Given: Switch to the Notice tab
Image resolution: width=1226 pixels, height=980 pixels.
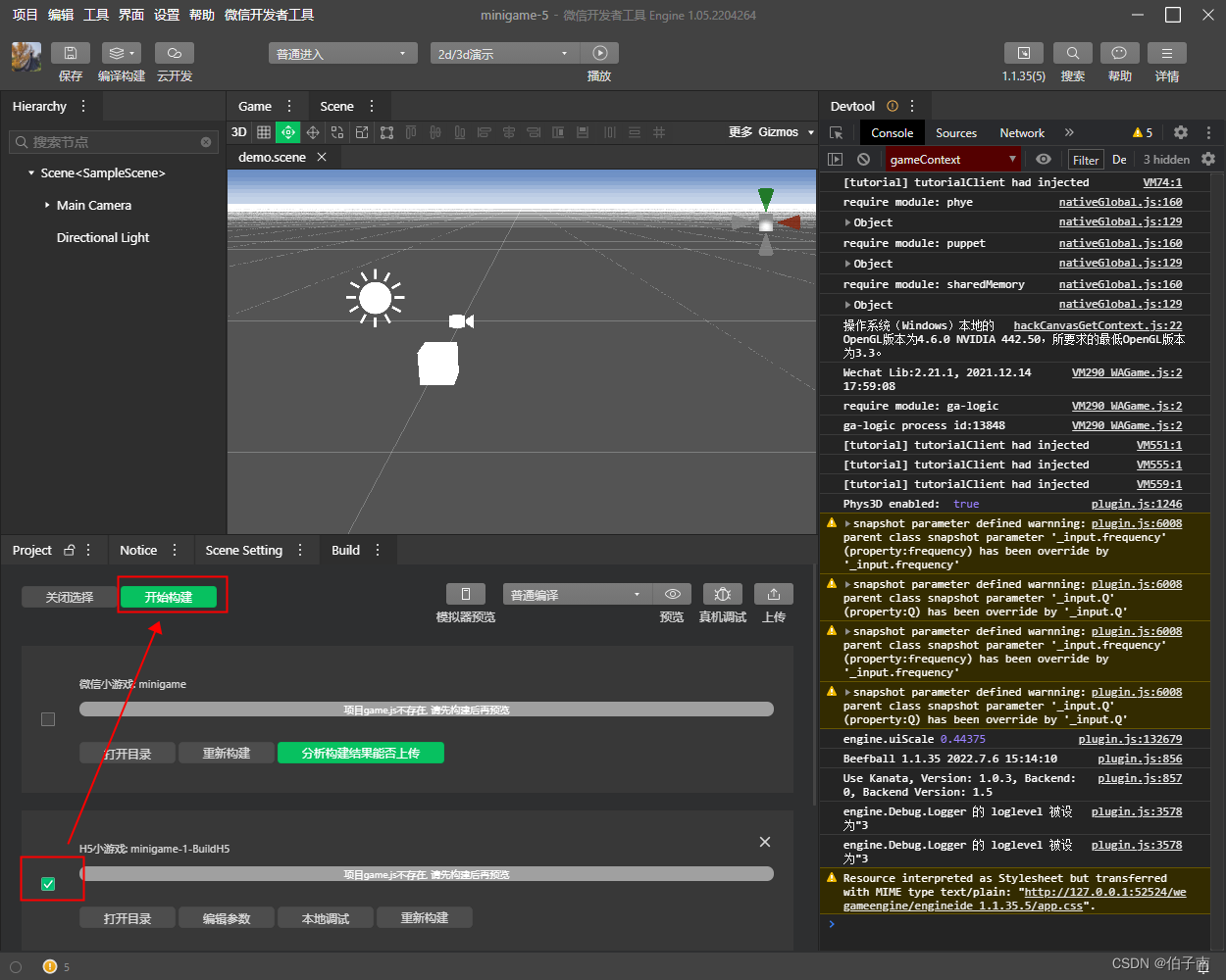Looking at the screenshot, I should 138,550.
